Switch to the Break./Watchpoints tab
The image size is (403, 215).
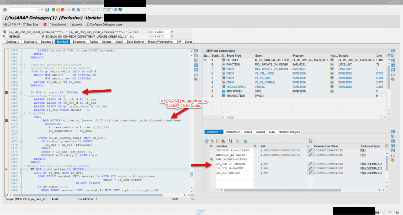click(x=160, y=41)
